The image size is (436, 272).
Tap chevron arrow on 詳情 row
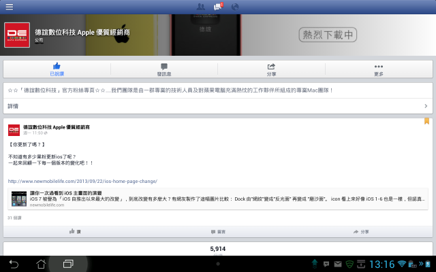point(426,106)
